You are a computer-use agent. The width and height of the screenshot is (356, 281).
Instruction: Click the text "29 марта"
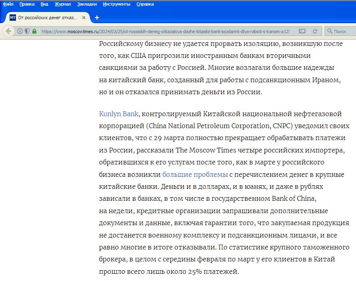point(169,138)
